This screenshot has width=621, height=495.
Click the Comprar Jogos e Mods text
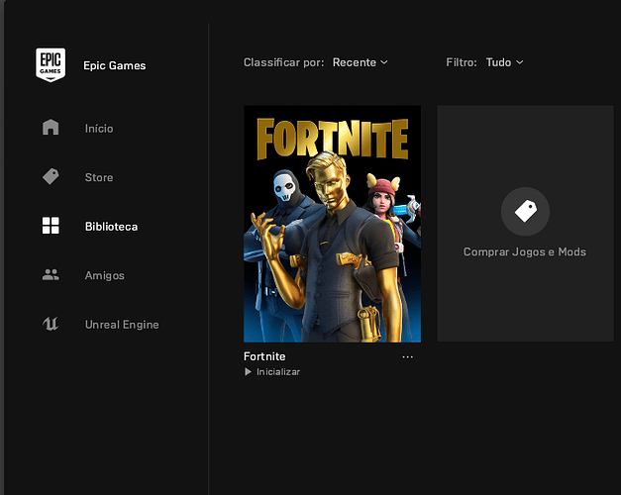[x=525, y=252]
